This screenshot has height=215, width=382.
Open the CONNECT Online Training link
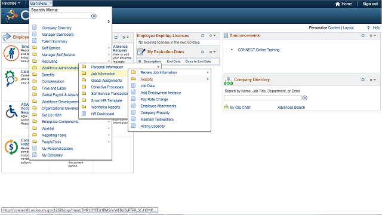coord(258,50)
